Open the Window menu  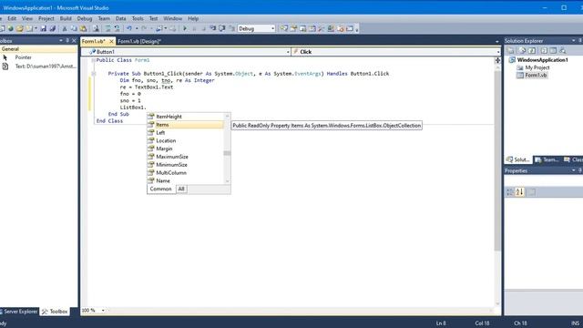173,18
